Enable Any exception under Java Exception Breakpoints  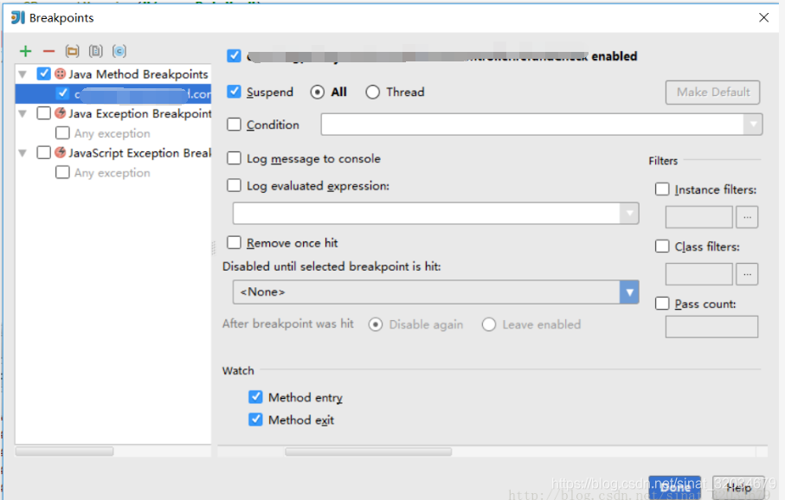62,133
